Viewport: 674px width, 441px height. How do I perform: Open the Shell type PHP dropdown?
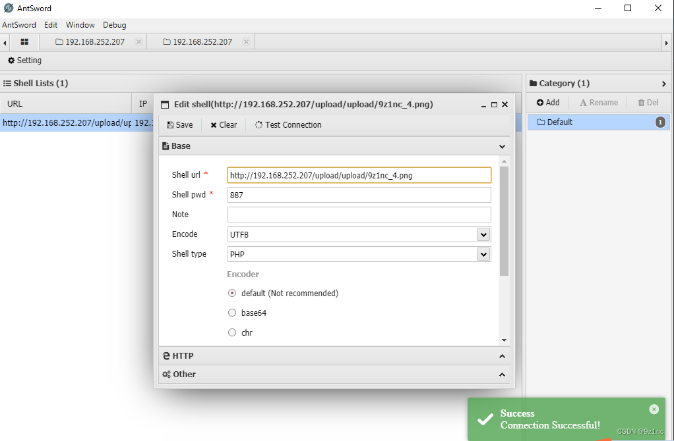pyautogui.click(x=483, y=254)
